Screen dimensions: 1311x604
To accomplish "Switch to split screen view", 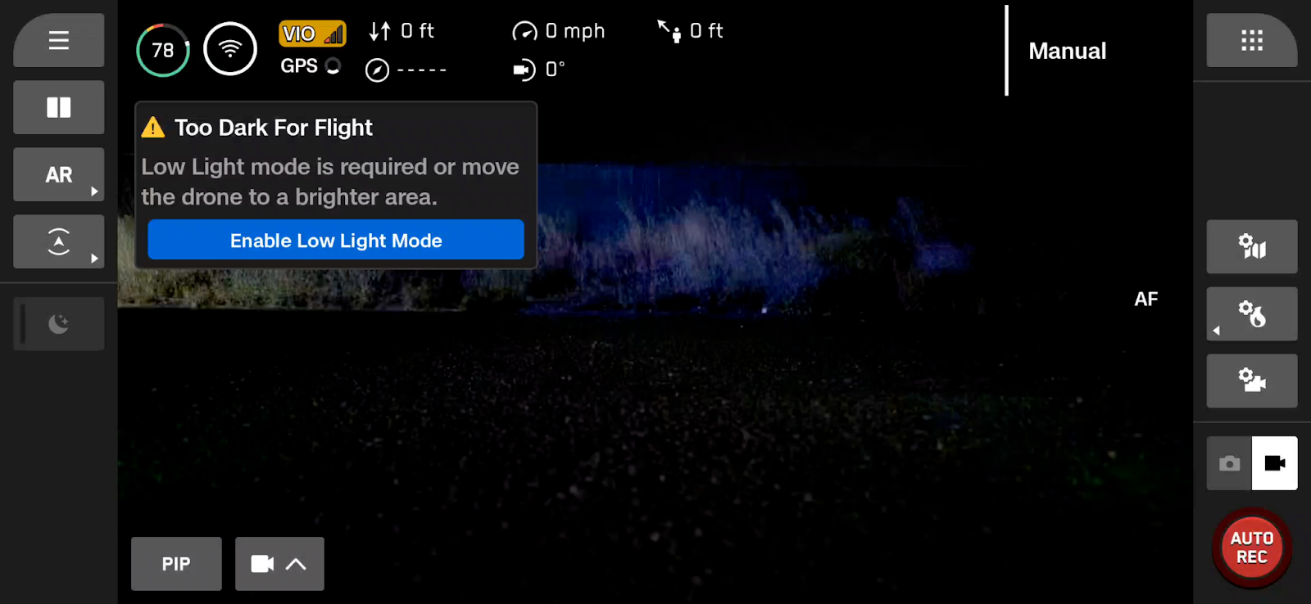I will (58, 107).
